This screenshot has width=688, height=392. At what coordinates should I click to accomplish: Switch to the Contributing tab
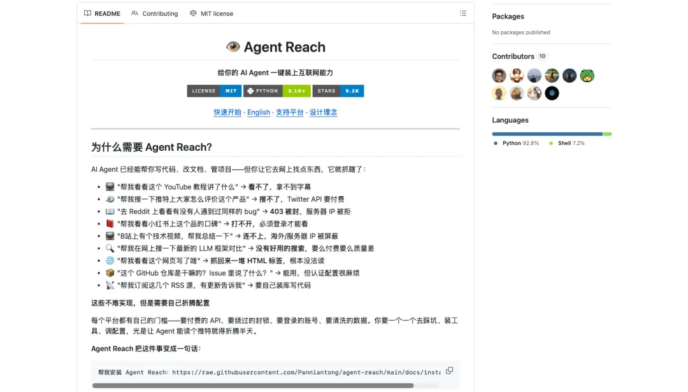pyautogui.click(x=154, y=13)
